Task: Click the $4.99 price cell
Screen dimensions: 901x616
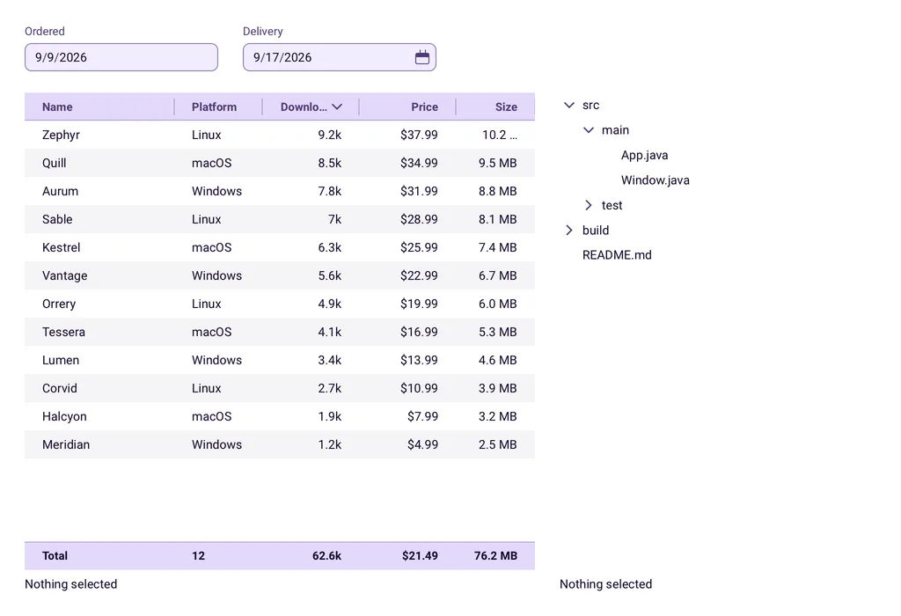Action: (x=423, y=444)
